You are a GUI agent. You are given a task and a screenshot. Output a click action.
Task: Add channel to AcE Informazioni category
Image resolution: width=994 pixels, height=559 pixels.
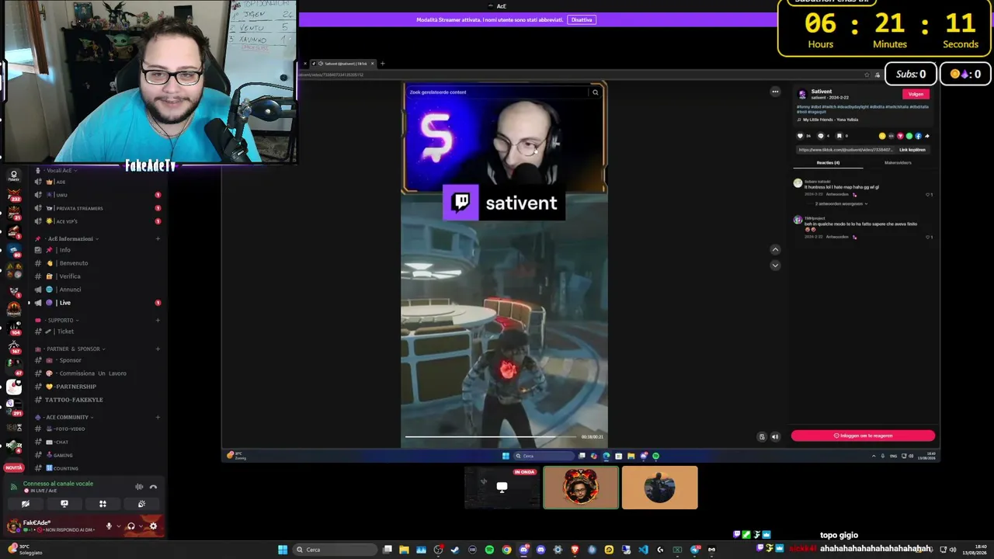tap(158, 238)
